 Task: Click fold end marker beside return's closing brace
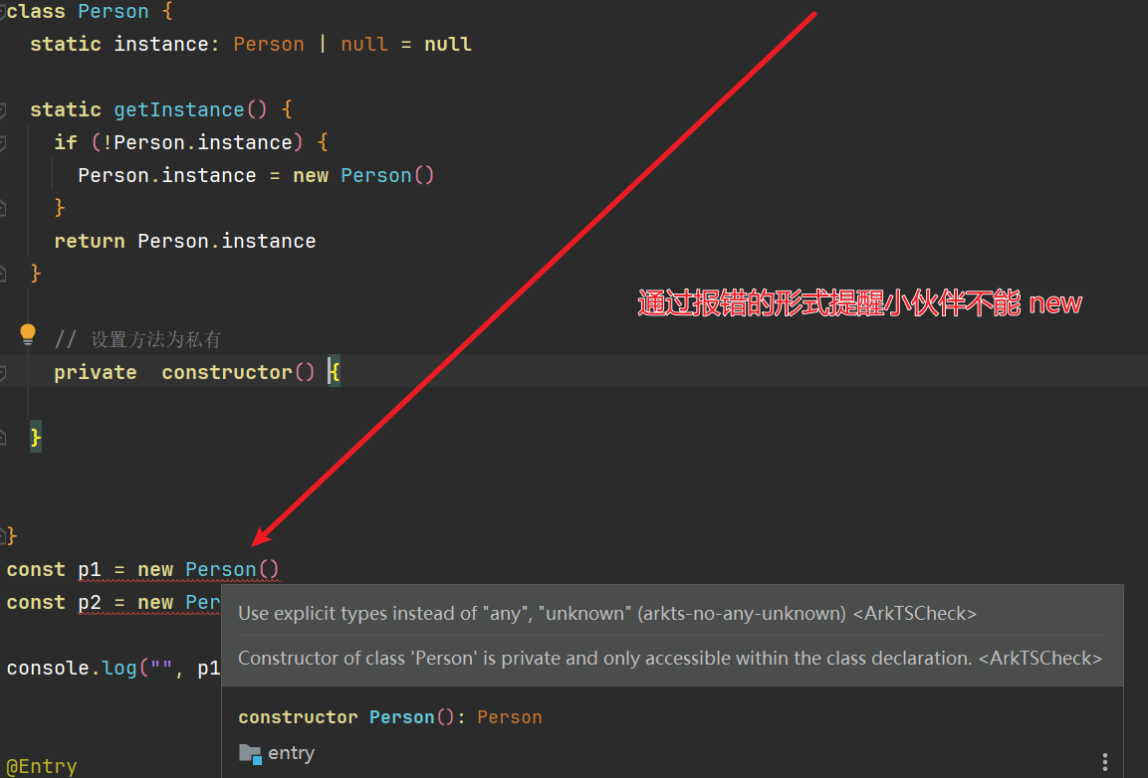(x=3, y=273)
